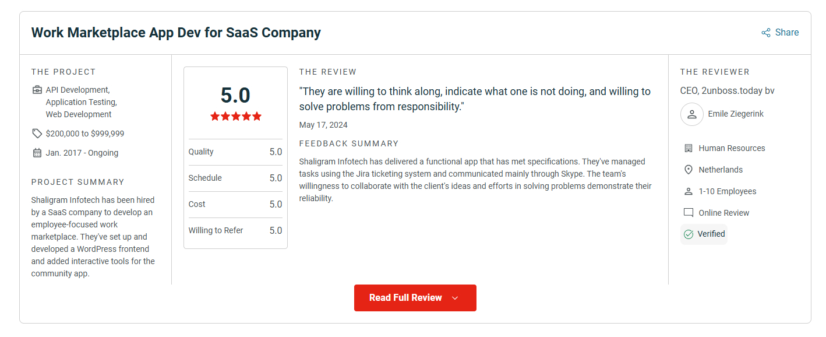
Task: Click reviewer name Emile Ziegerink
Action: (x=736, y=114)
